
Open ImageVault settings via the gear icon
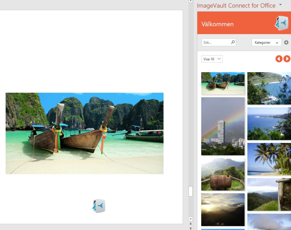click(x=286, y=42)
